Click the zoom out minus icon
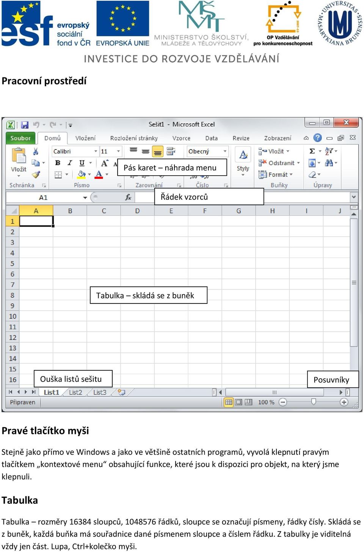Screen dimensions: 364x552 tap(283, 402)
